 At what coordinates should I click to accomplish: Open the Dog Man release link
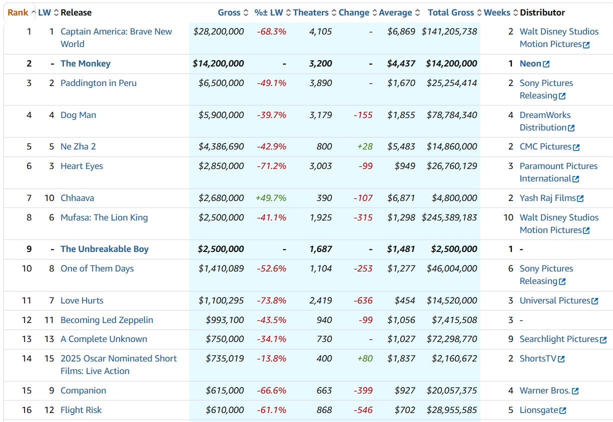point(78,115)
